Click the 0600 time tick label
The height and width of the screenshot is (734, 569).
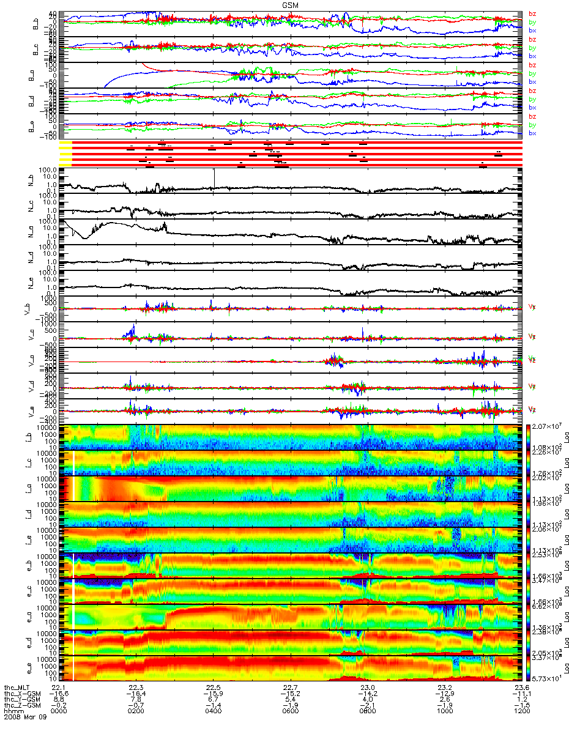click(x=290, y=711)
